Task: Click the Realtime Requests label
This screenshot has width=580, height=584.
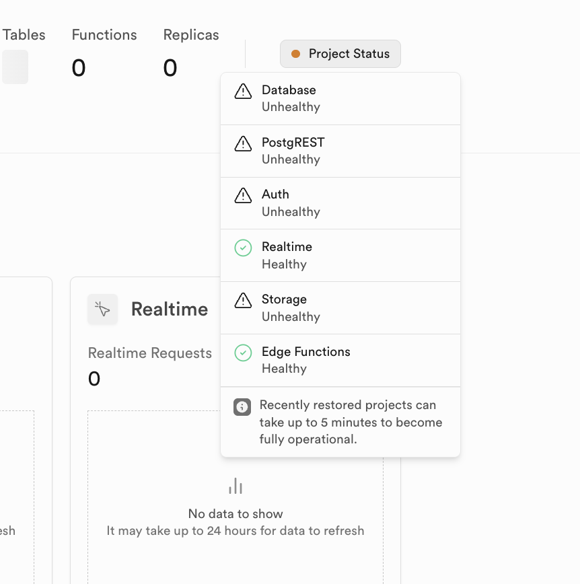Action: pos(150,353)
